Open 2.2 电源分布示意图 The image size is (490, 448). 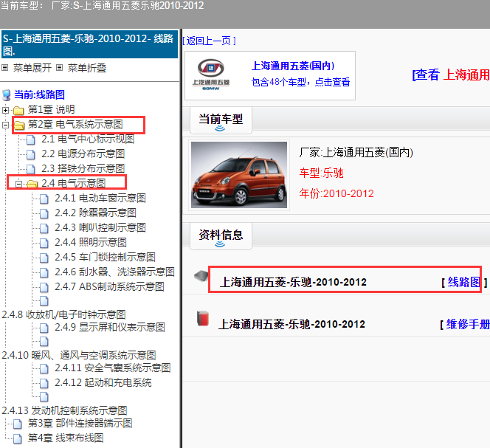[83, 154]
